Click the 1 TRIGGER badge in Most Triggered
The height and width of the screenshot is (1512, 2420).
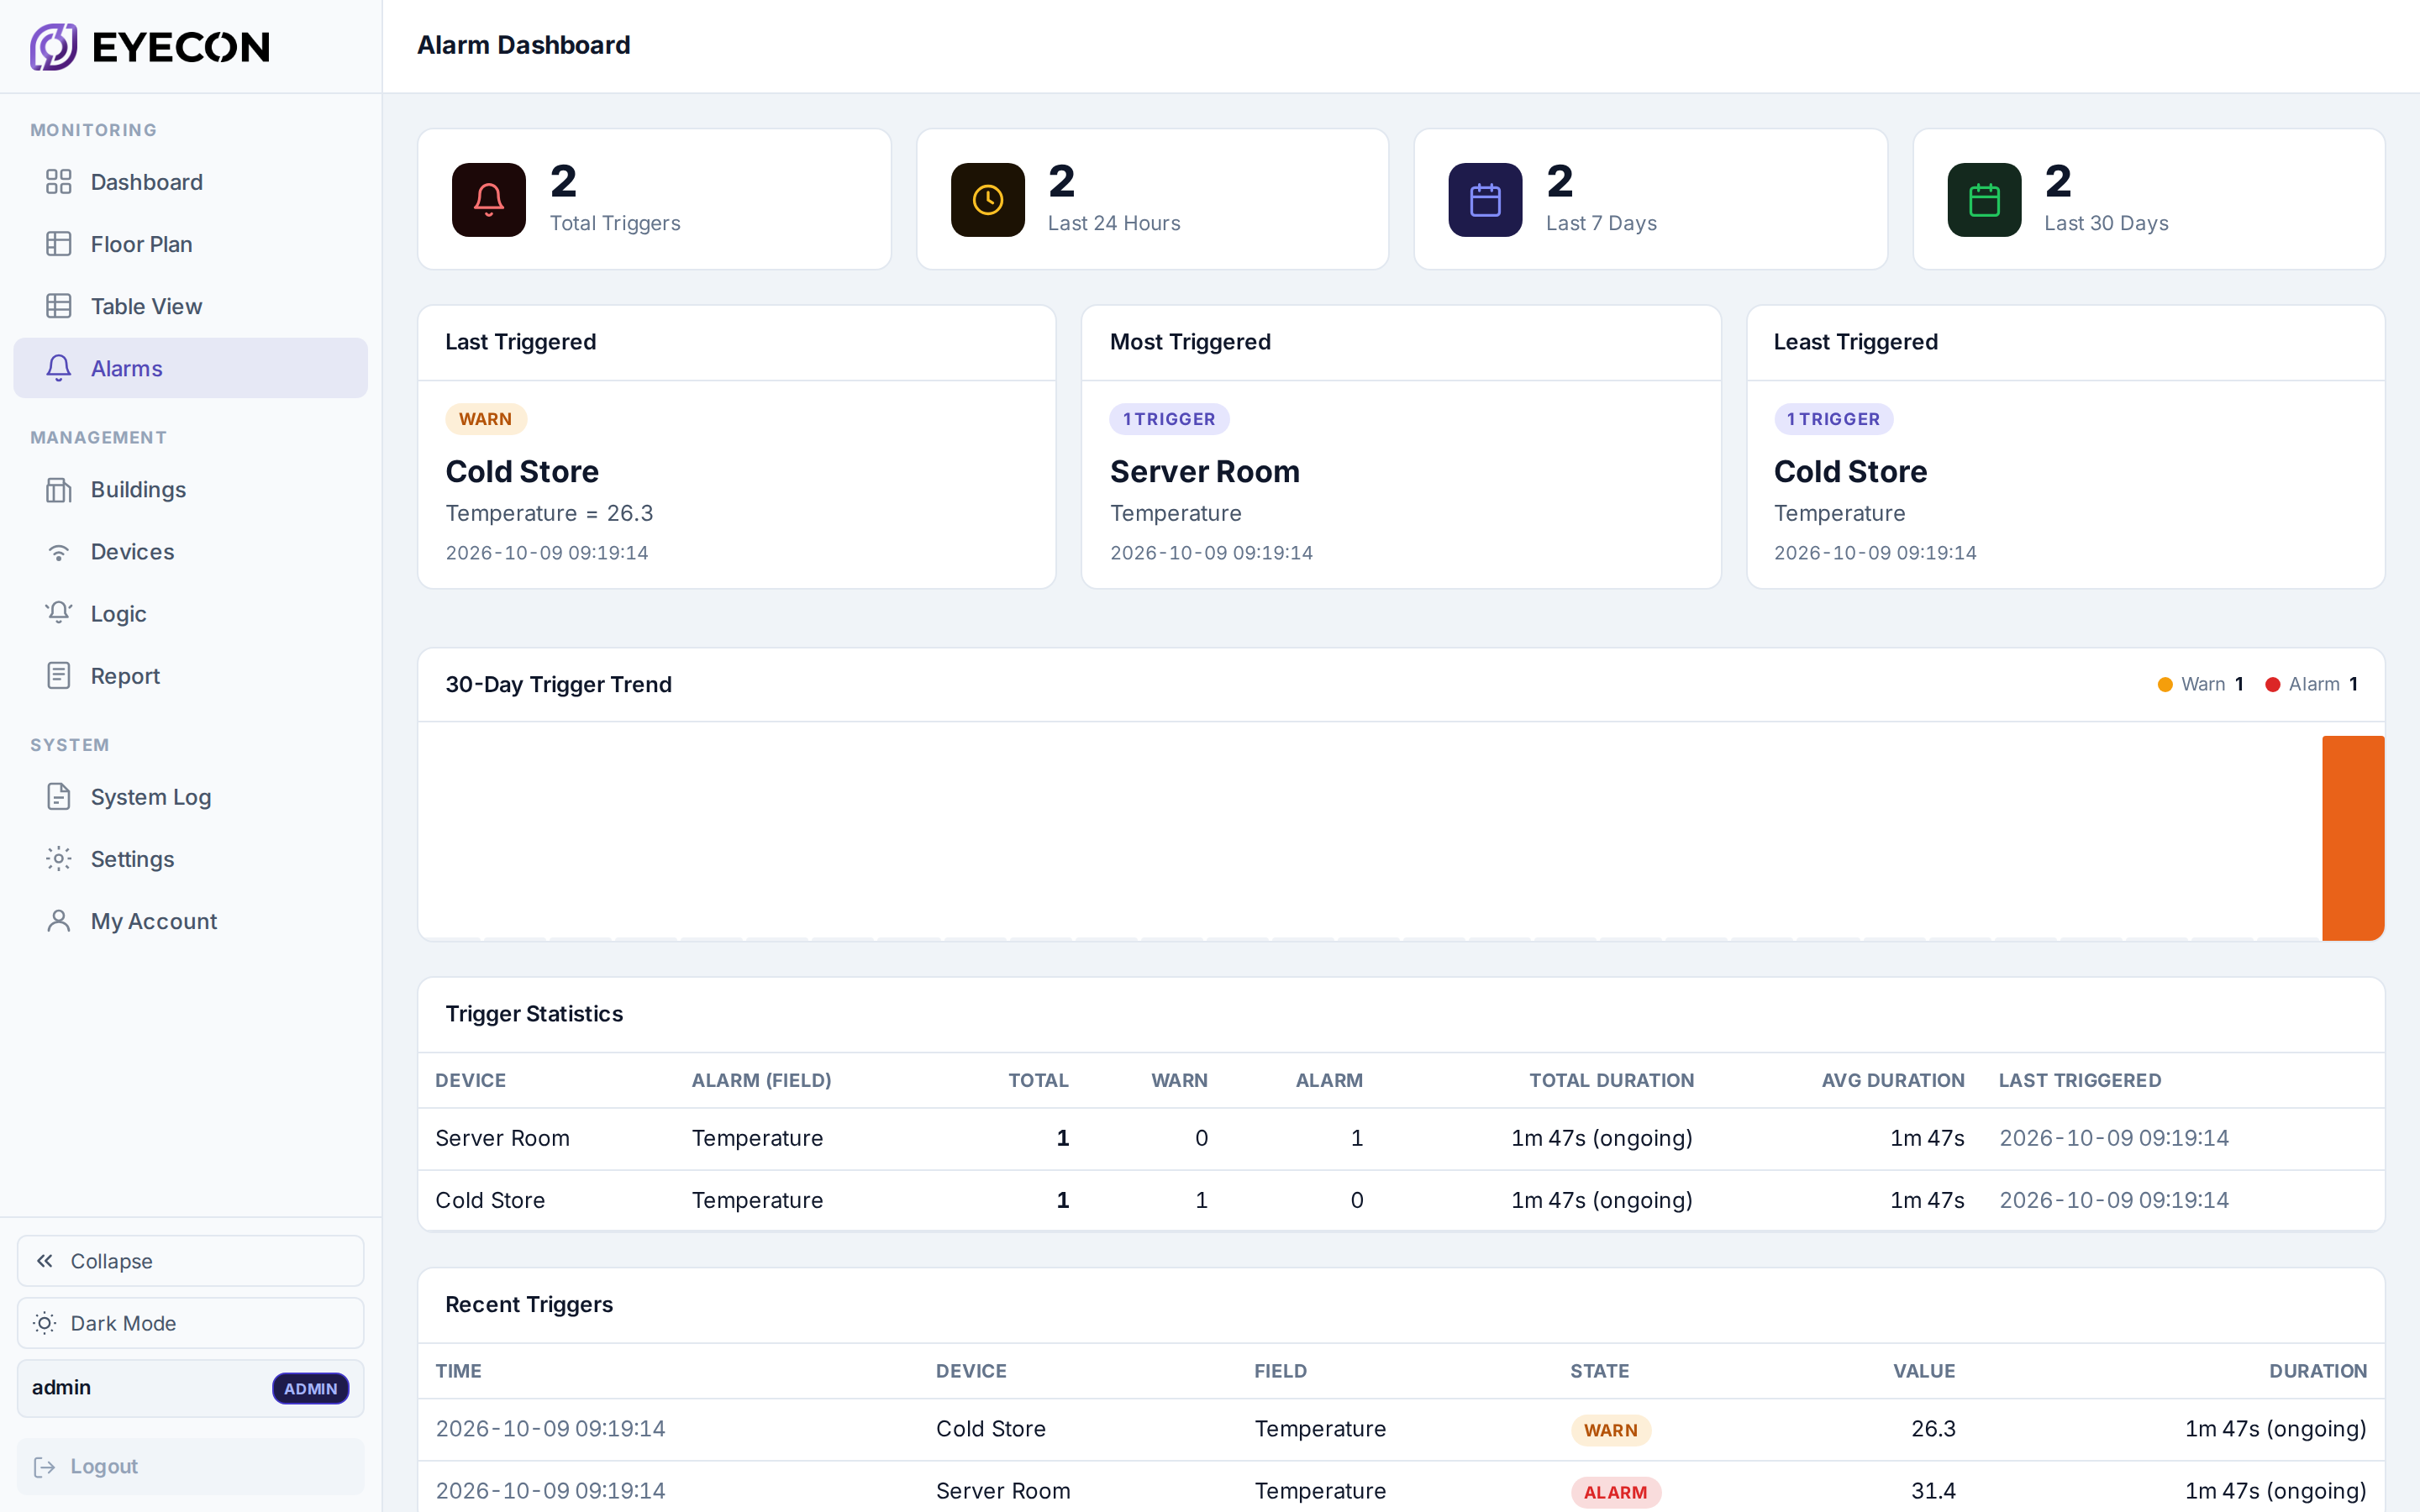click(x=1169, y=419)
